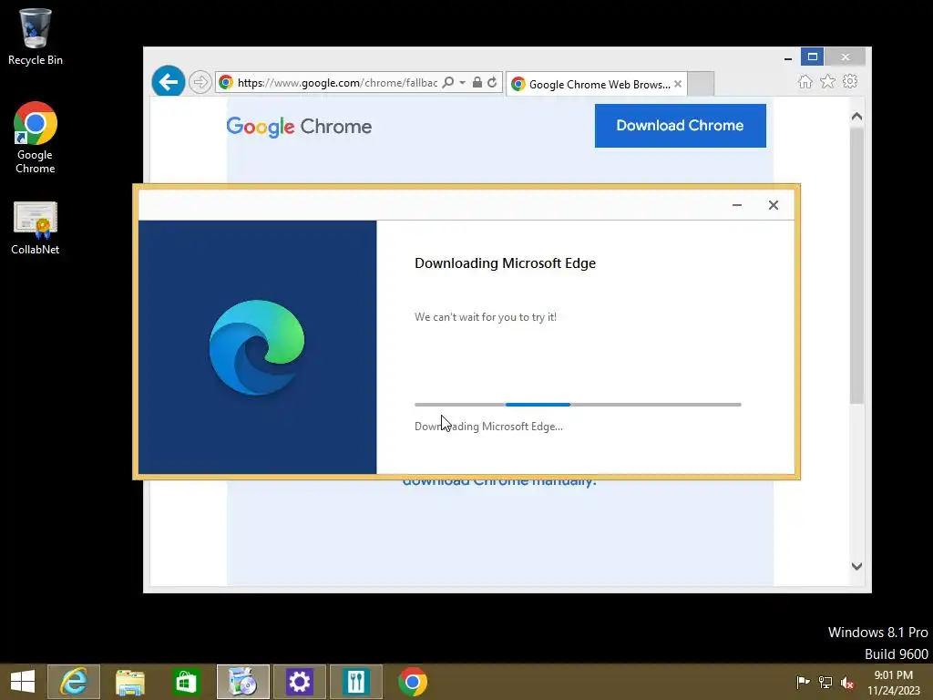Minimize the Internet Explorer window

788,57
